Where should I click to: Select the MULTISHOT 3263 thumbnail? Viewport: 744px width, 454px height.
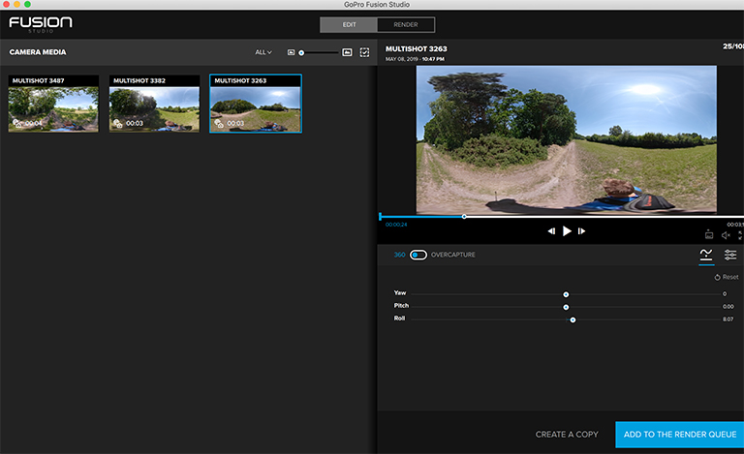256,104
